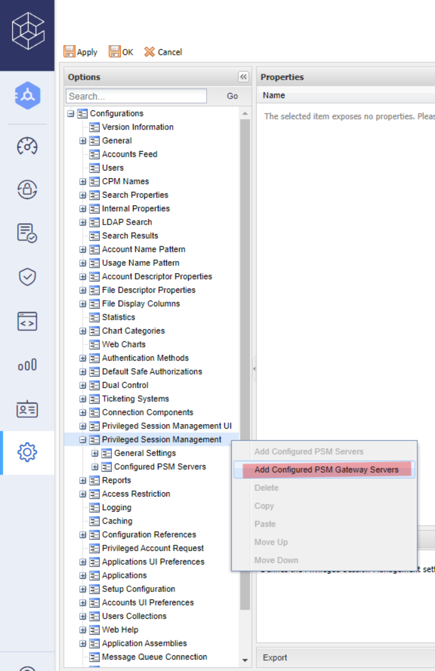The height and width of the screenshot is (671, 435).
Task: Focus the Options search field
Action: [136, 96]
